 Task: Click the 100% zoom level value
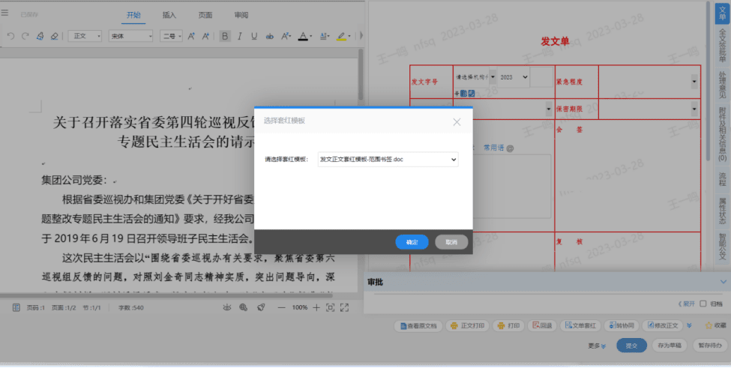pos(300,307)
